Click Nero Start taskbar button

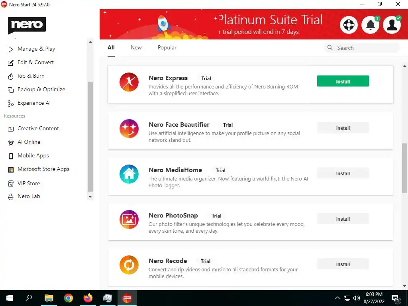127,298
